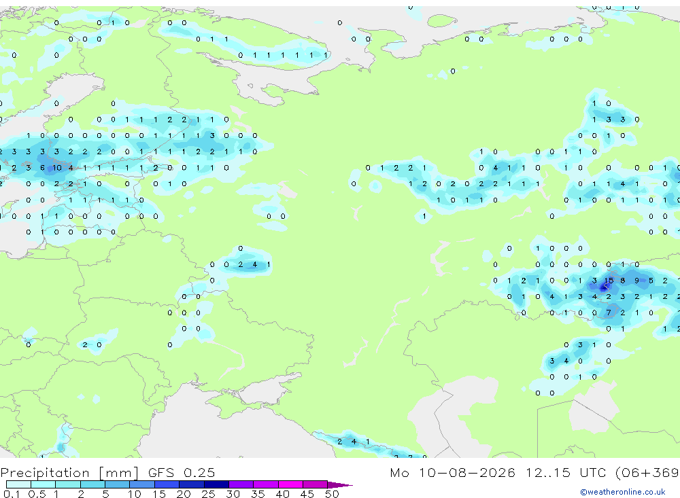This screenshot has width=680, height=498.
Task: Click the 45–50 mm legend color segment
Action: [316, 484]
